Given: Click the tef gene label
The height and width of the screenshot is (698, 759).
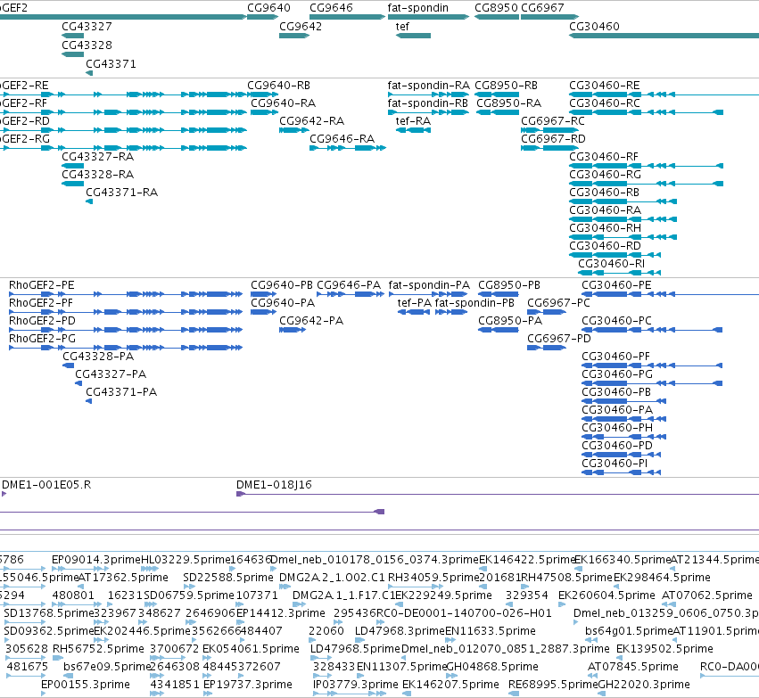Looking at the screenshot, I should (x=402, y=27).
